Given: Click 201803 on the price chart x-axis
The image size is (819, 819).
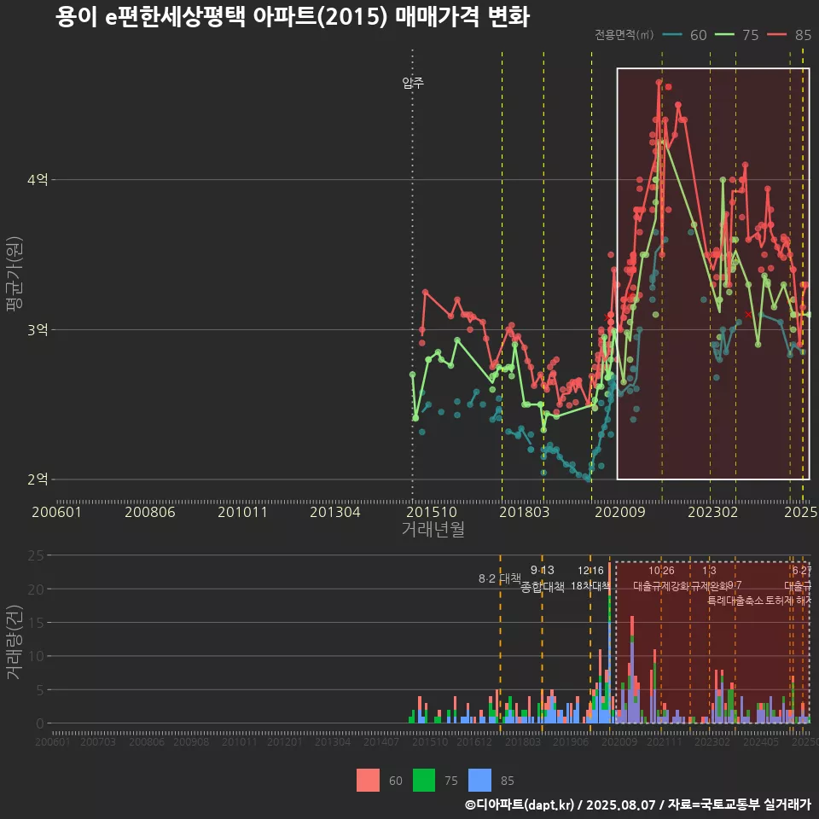Looking at the screenshot, I should [x=525, y=512].
